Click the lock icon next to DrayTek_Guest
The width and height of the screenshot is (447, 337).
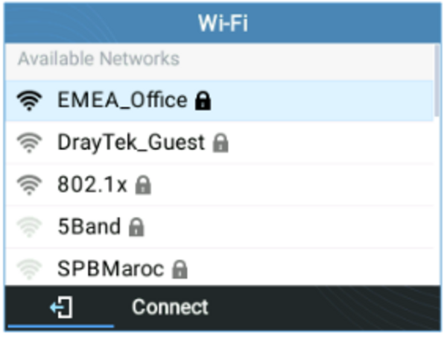point(219,143)
